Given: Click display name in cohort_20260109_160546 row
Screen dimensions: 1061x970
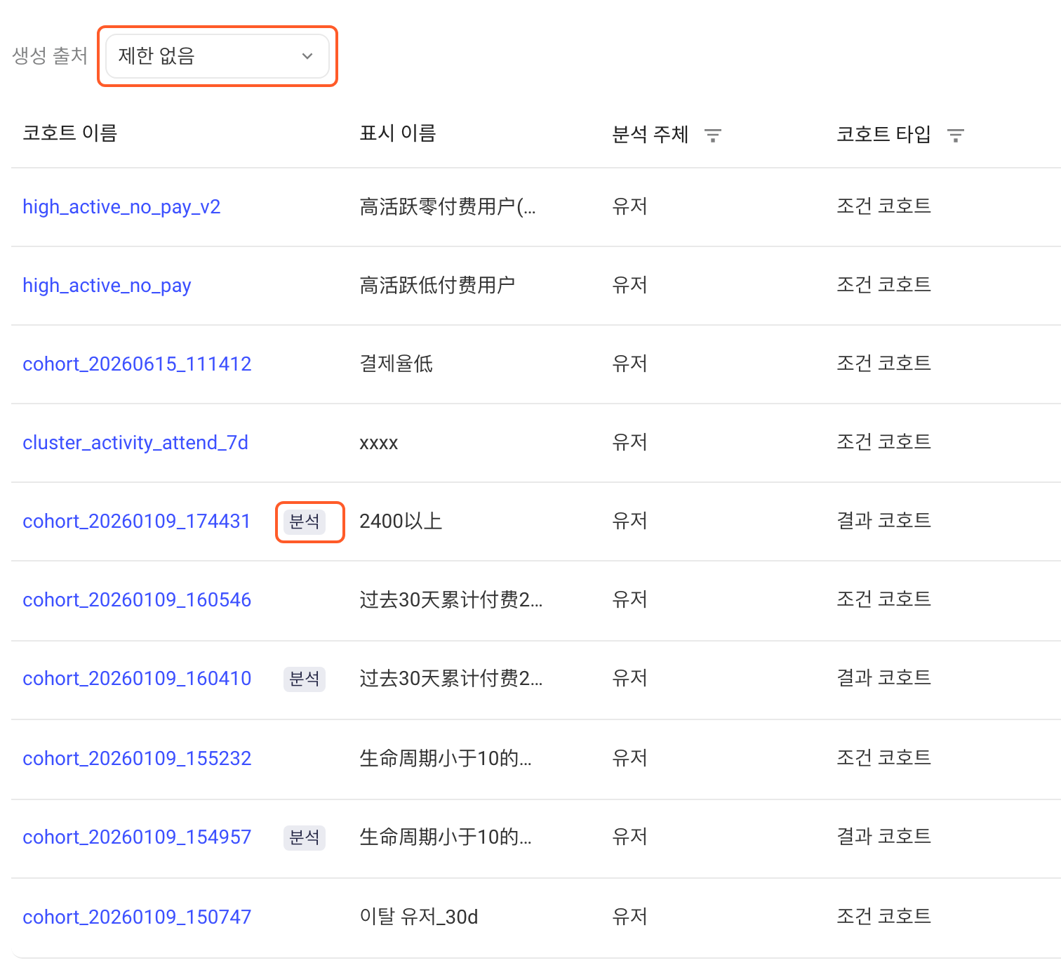Looking at the screenshot, I should 451,600.
